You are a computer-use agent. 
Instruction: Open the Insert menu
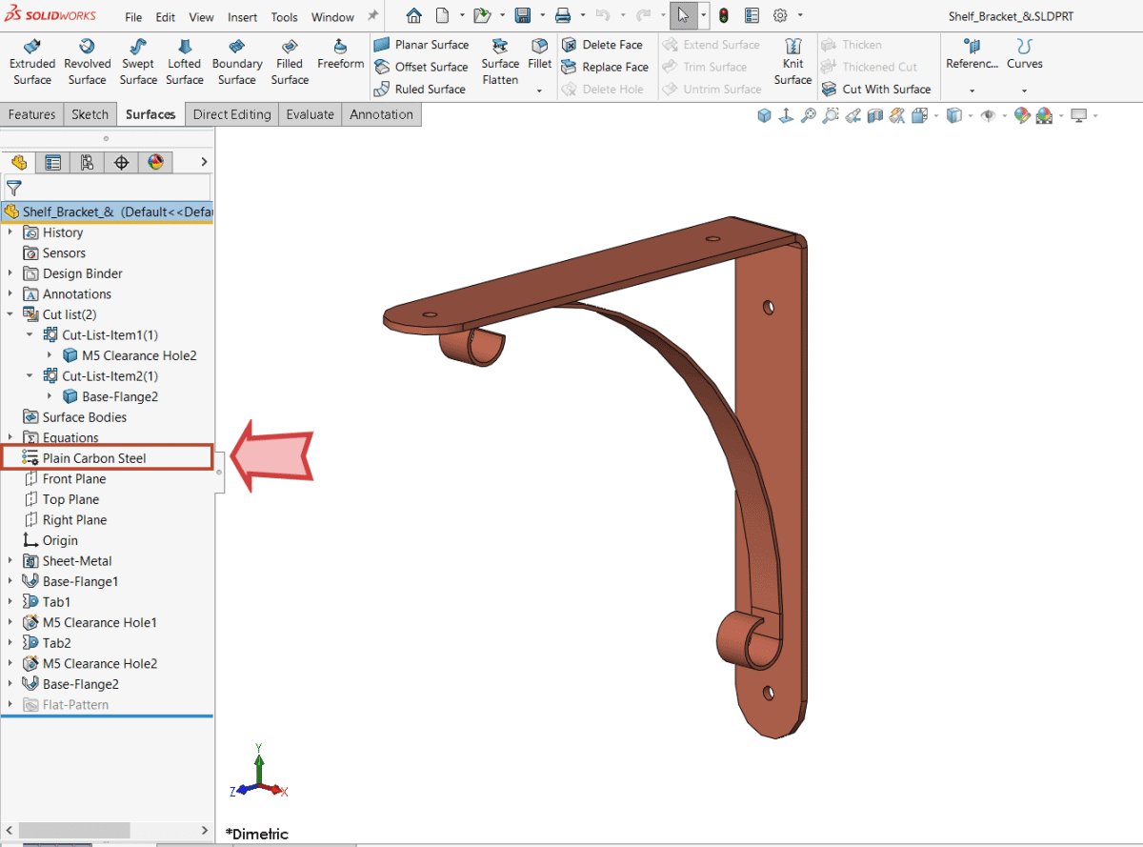(242, 17)
